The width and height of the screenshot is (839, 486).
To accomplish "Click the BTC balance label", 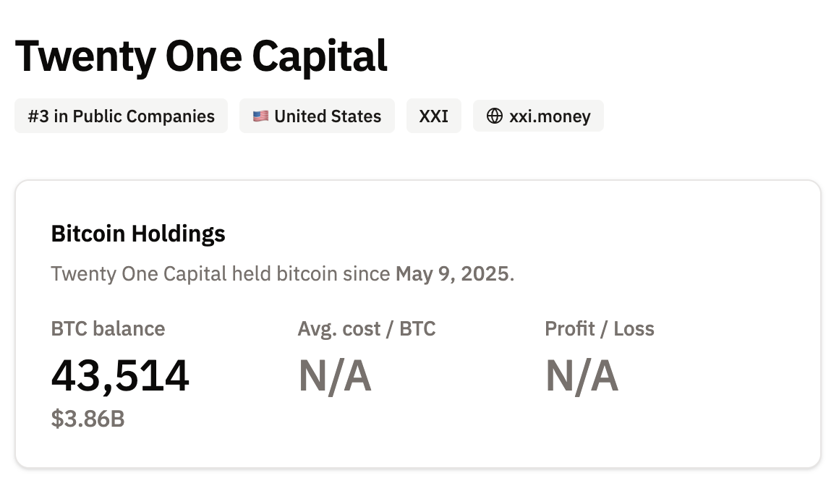I will 108,329.
